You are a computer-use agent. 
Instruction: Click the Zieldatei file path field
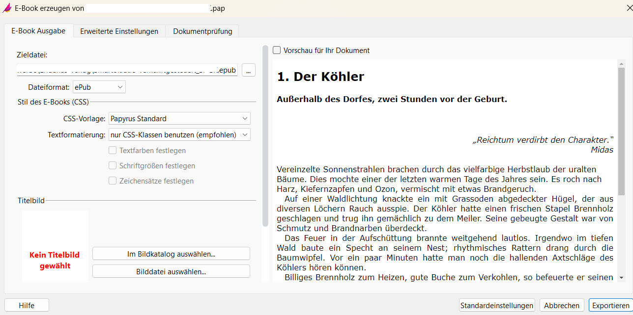click(x=127, y=70)
